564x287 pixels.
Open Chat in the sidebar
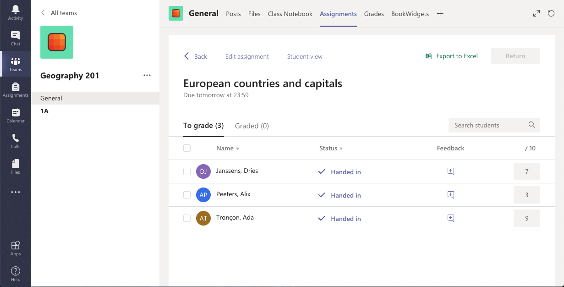pos(16,38)
